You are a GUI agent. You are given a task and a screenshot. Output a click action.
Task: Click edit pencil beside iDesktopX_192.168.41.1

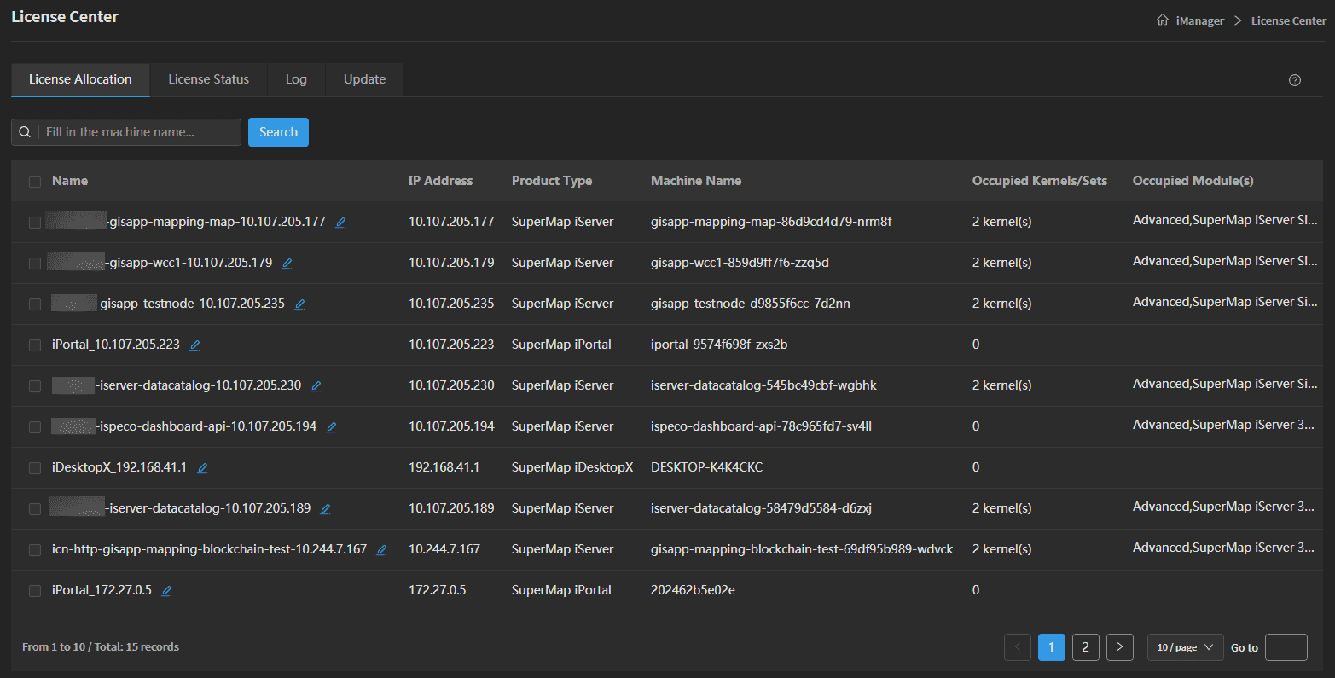point(202,468)
